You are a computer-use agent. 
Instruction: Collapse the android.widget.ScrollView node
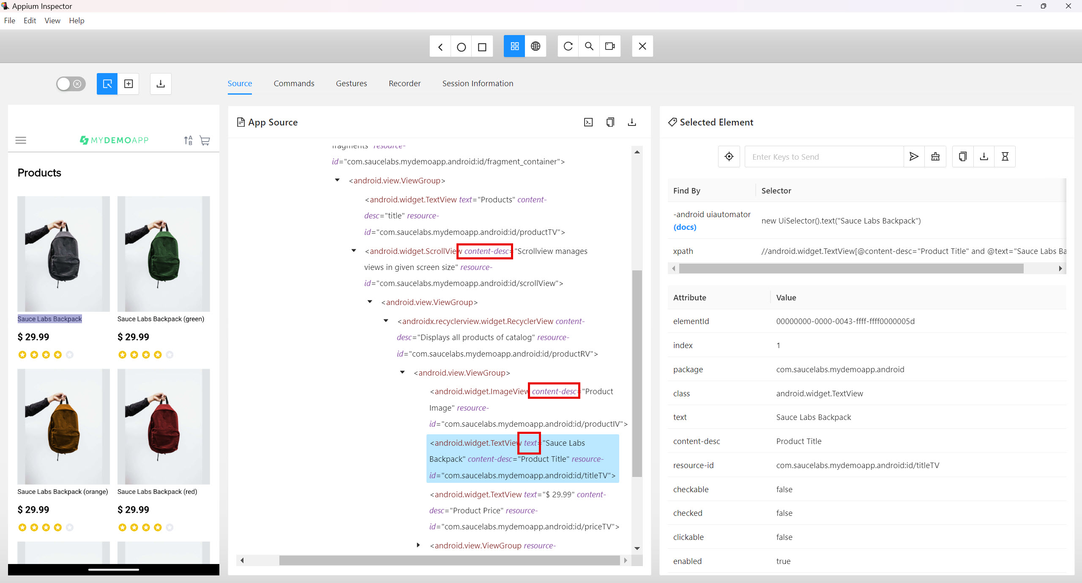[354, 251]
